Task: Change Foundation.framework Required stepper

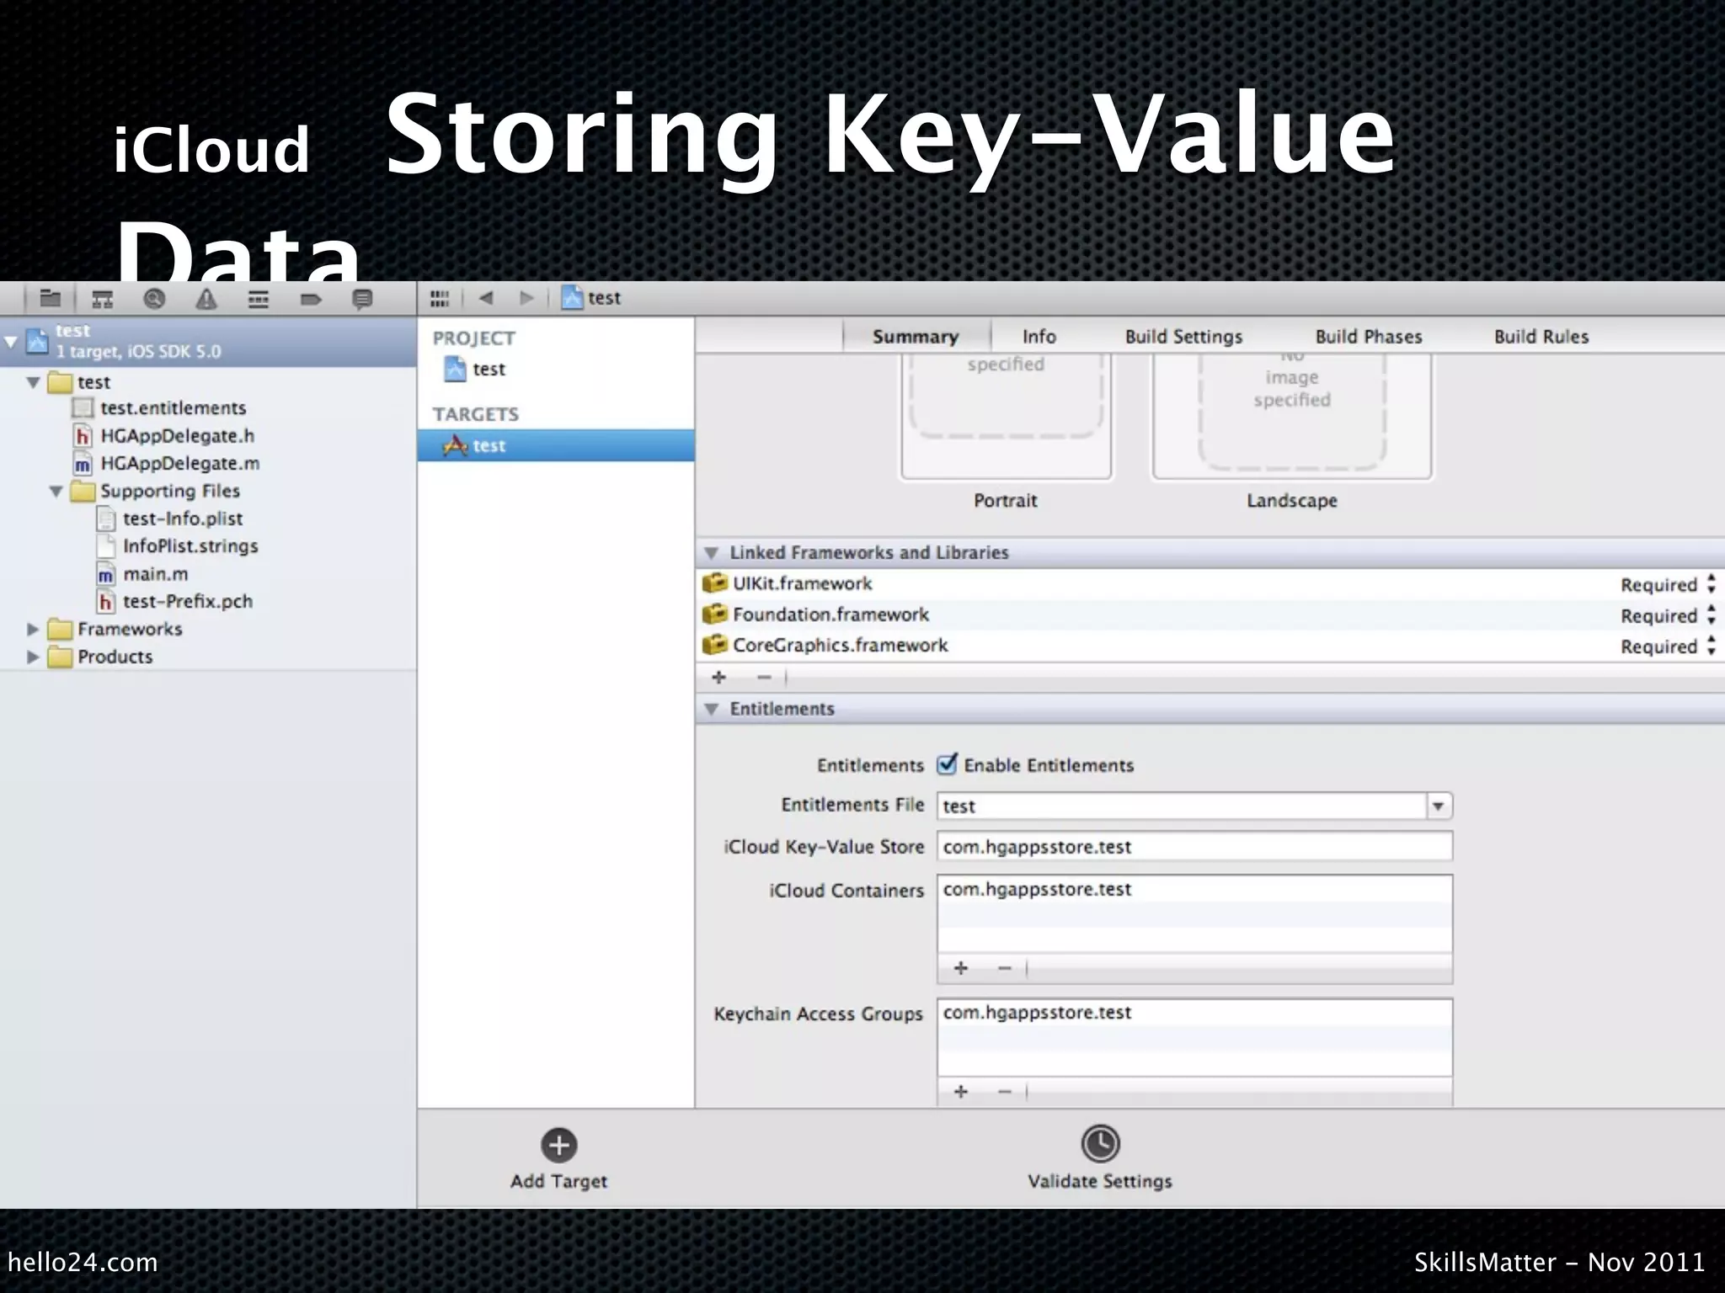Action: (x=1711, y=615)
